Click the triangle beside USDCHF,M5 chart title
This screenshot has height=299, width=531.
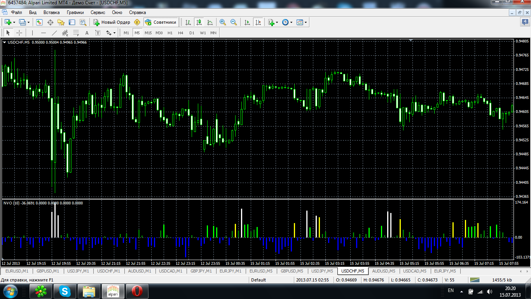tap(5, 42)
